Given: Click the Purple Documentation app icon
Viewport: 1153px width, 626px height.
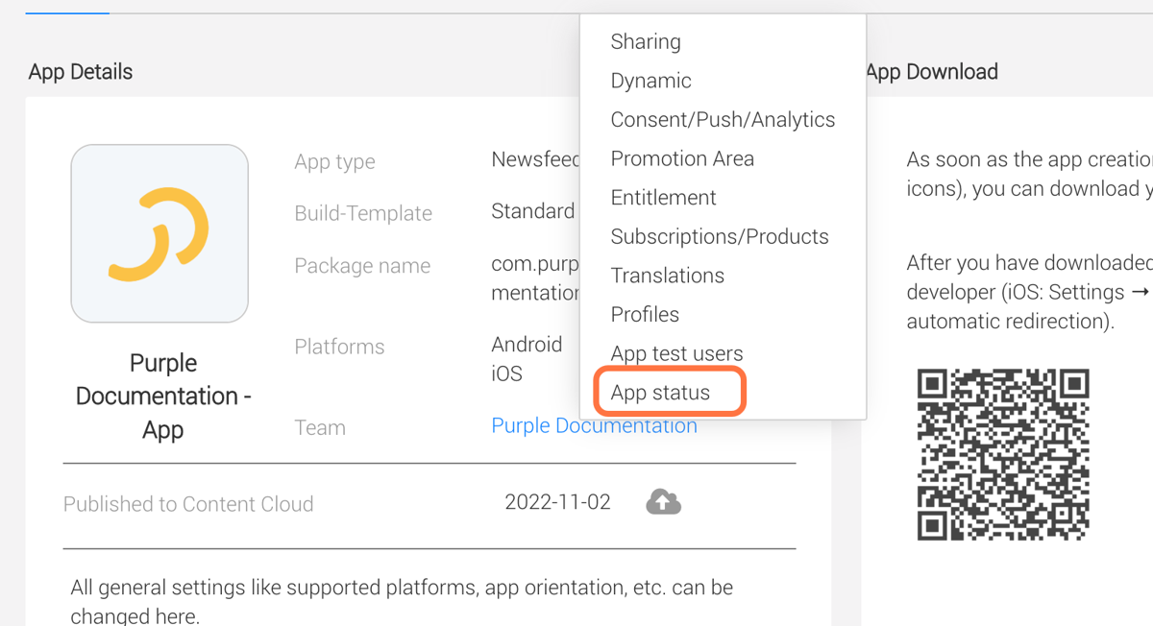Looking at the screenshot, I should pos(159,233).
